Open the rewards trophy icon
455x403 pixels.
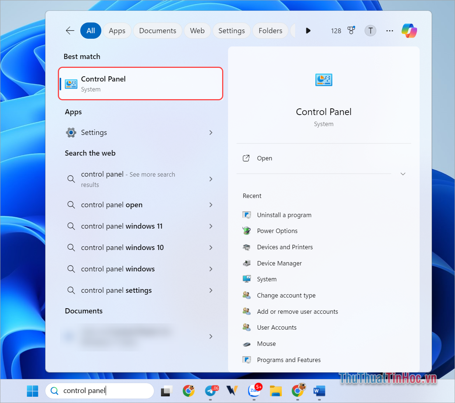(351, 31)
